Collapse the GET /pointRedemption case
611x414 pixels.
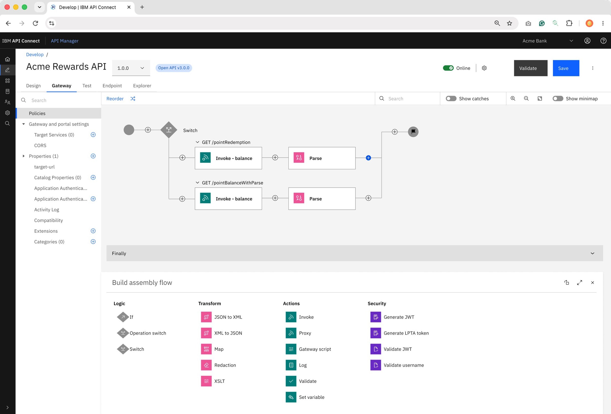tap(197, 142)
